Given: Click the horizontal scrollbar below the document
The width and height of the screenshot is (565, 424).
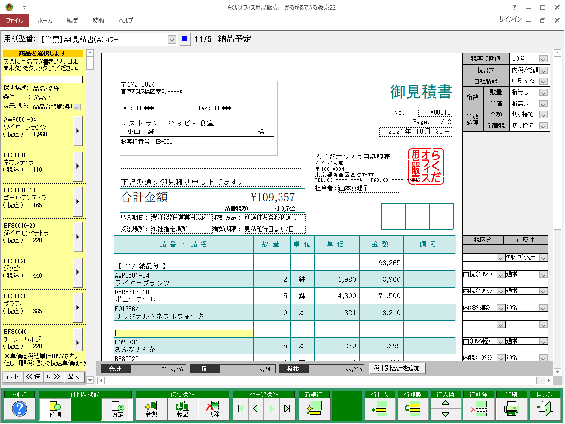Looking at the screenshot, I should (324, 380).
